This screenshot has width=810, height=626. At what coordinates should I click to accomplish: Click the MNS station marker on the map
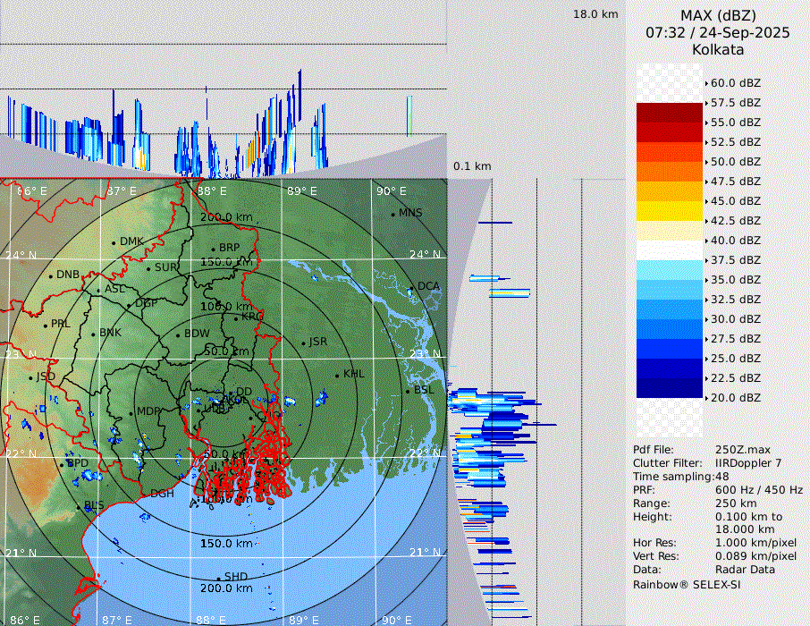[x=392, y=214]
